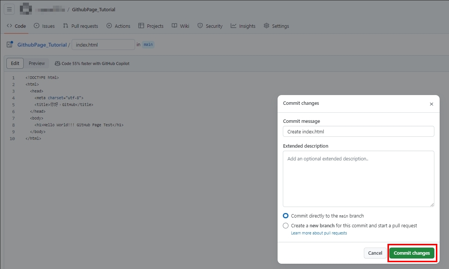Click the Projects table icon
Viewport: 449px width, 269px height.
(141, 26)
